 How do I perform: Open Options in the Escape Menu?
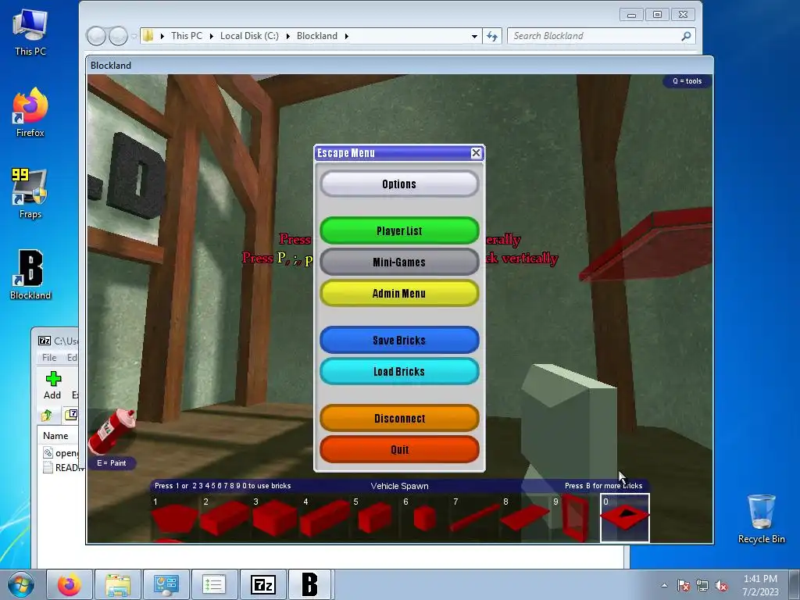399,184
